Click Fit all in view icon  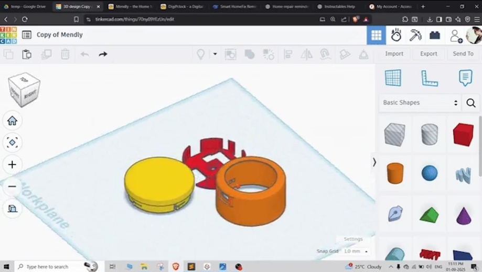click(x=12, y=143)
